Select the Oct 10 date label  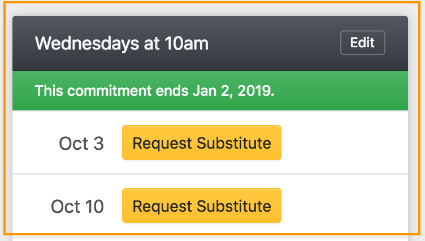[x=77, y=207]
